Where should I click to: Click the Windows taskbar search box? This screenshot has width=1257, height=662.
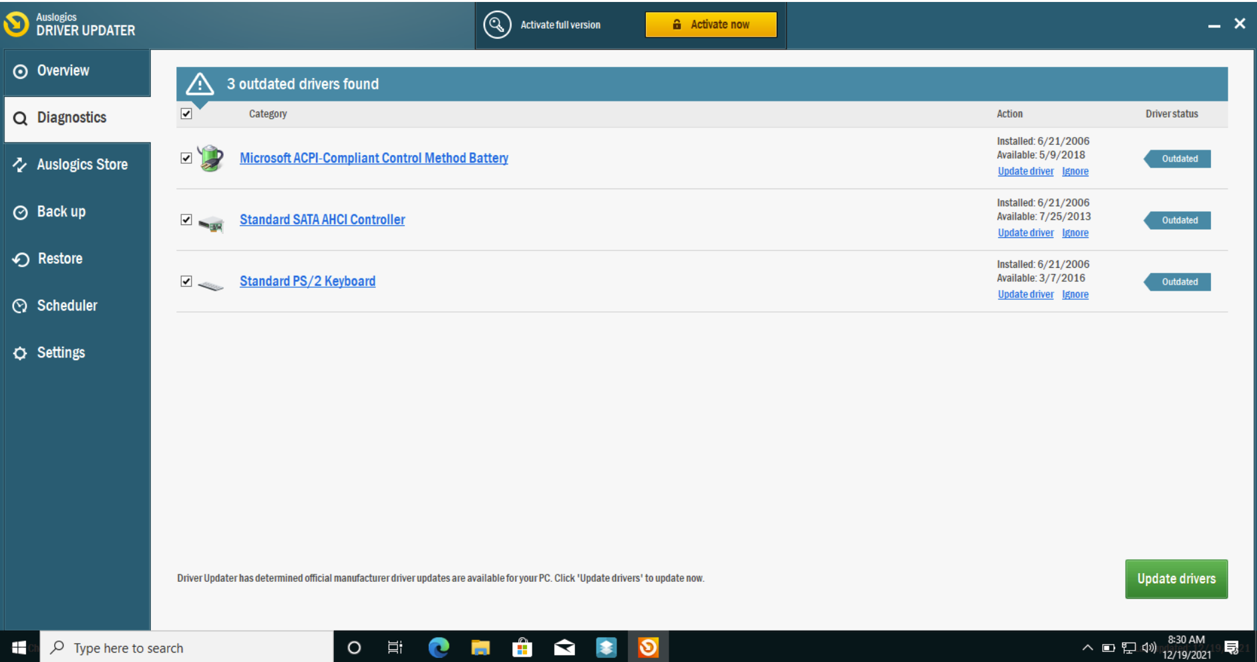187,647
